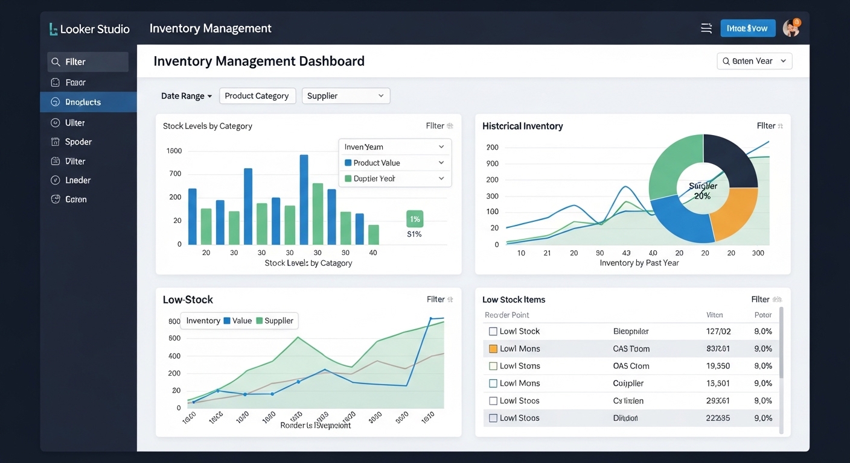Check the Lowl Stock row checkbox
This screenshot has width=850, height=463.
click(x=493, y=332)
